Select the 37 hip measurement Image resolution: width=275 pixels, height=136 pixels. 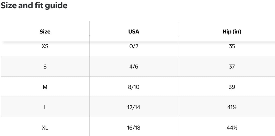232,67
